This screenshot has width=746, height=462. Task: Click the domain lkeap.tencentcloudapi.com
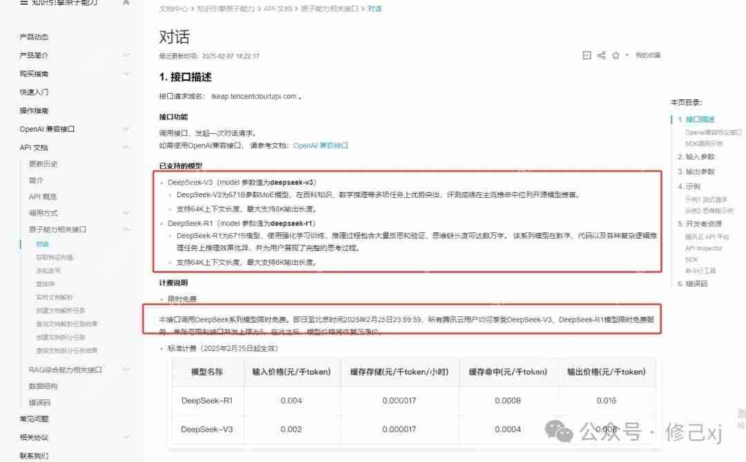coord(254,97)
